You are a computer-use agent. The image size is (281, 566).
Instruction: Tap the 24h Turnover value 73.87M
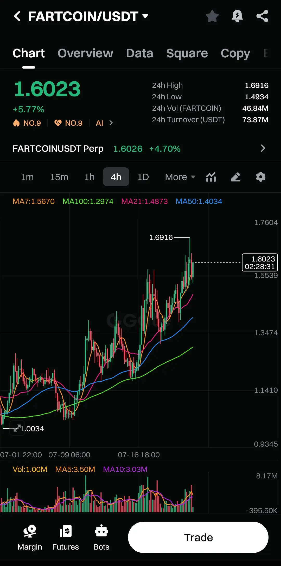[x=255, y=120]
